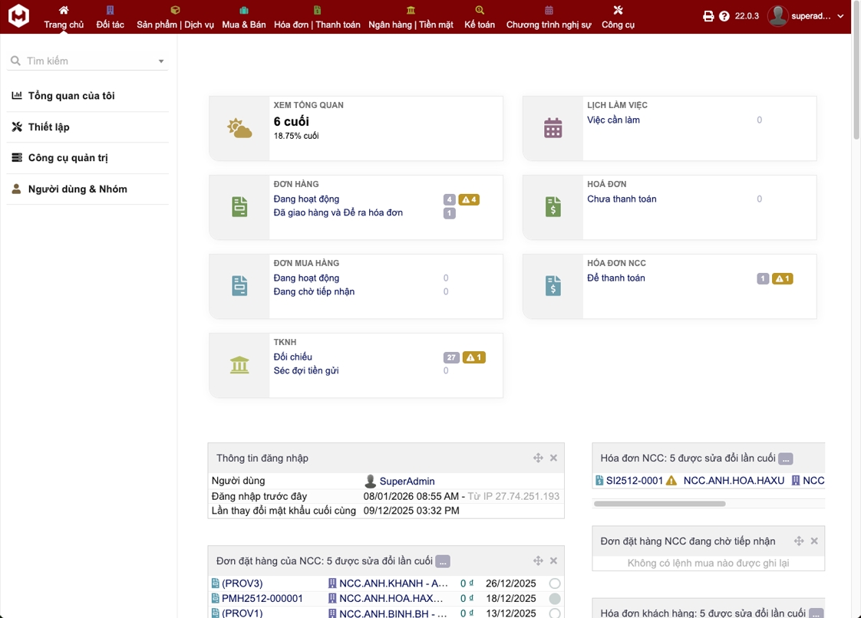The height and width of the screenshot is (618, 861).
Task: Close Đơn đặt hàng NCC đang chờ tiếp nhận box
Action: pyautogui.click(x=814, y=541)
